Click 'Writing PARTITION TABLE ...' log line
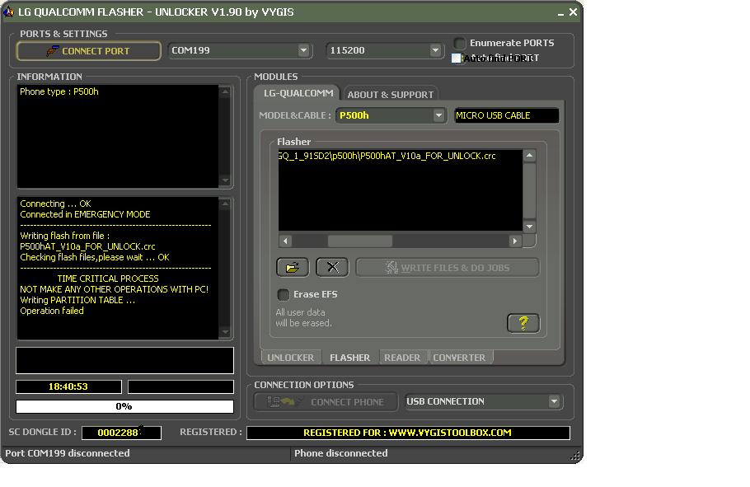The image size is (750, 487). (x=77, y=300)
